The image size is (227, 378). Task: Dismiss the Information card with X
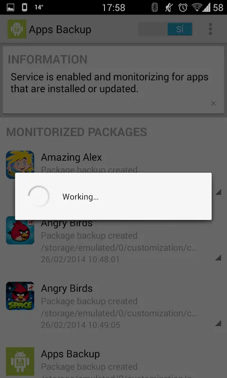tap(213, 103)
